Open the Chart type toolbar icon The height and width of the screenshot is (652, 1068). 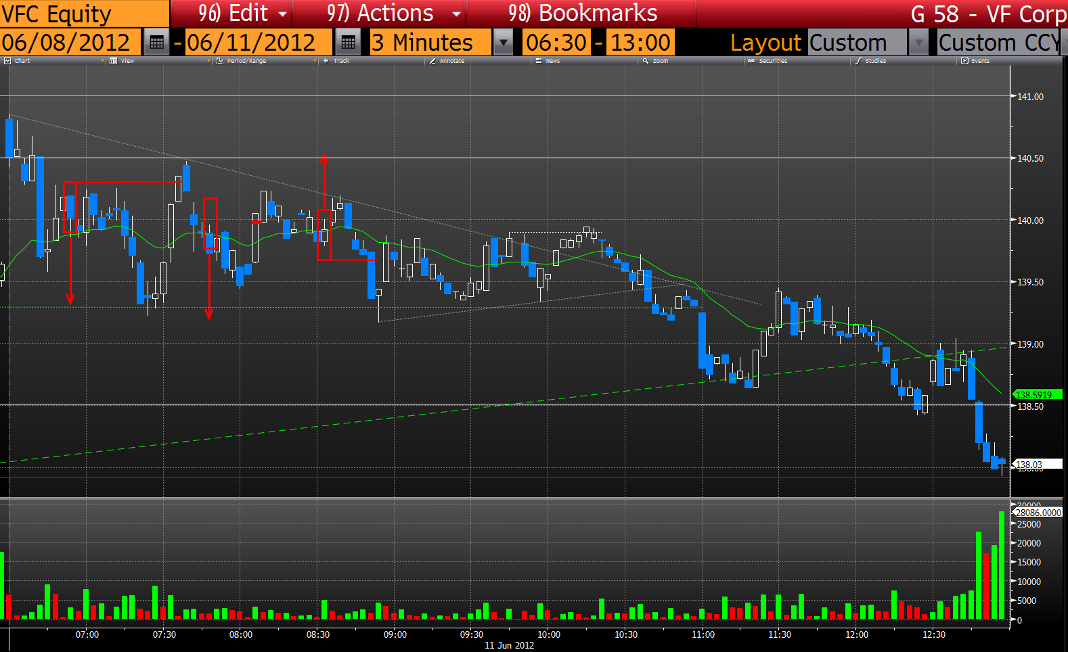click(7, 61)
